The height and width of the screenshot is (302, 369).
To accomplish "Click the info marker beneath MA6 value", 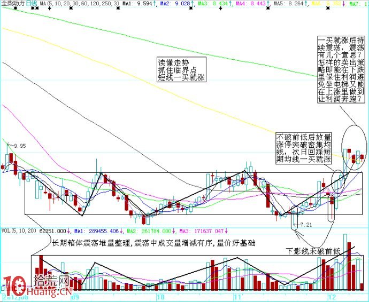I will click(328, 8).
